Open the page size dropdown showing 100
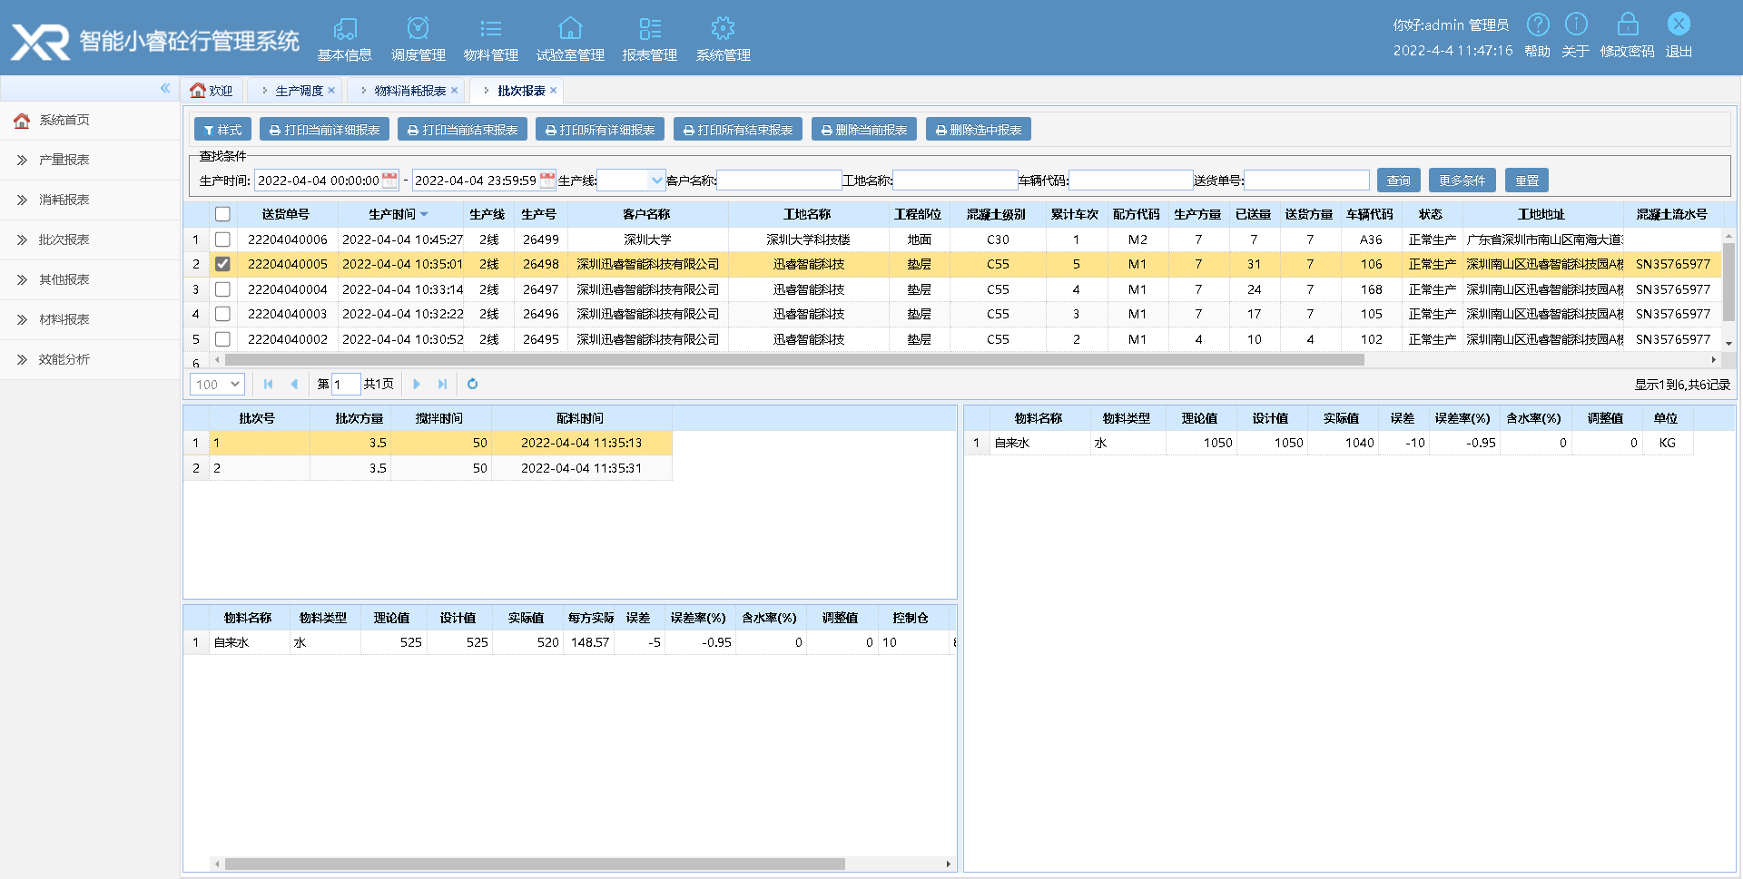Image resolution: width=1743 pixels, height=879 pixels. click(x=218, y=384)
